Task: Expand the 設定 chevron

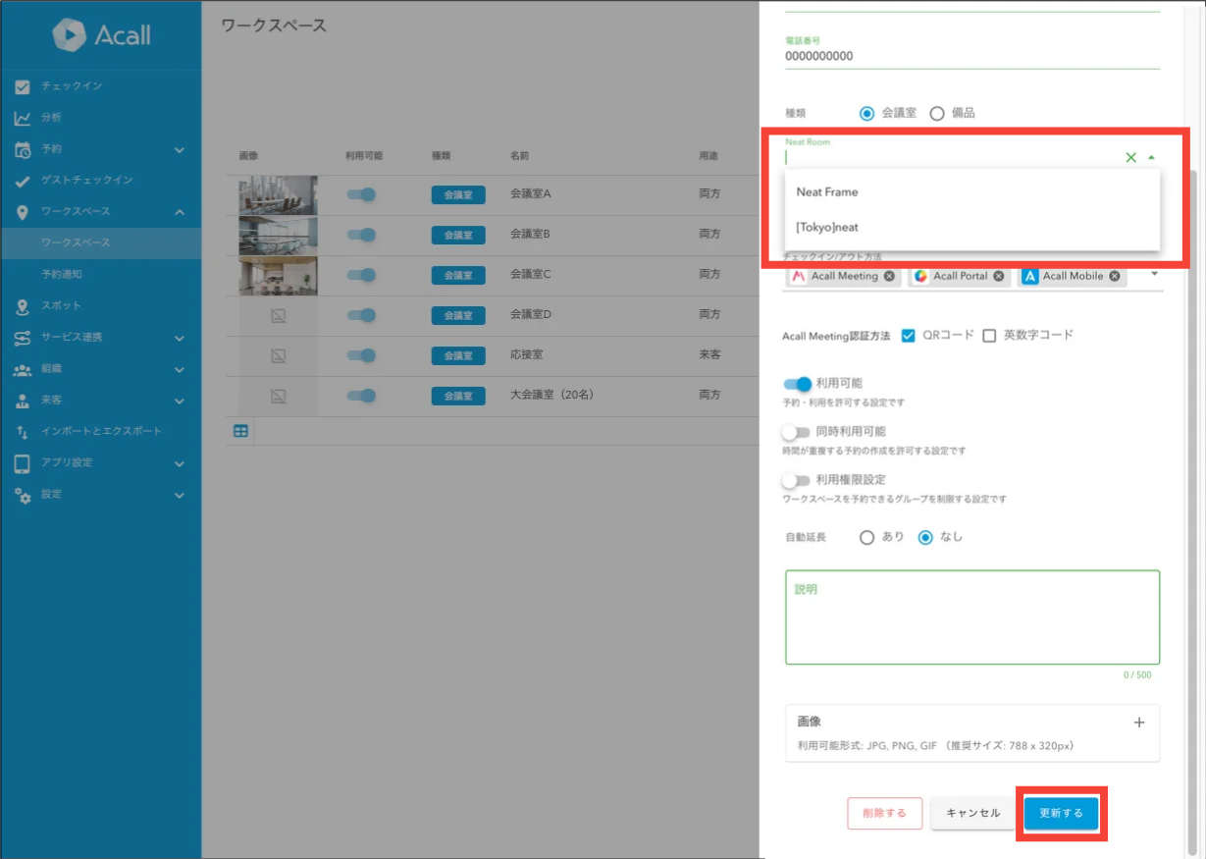Action: (180, 495)
